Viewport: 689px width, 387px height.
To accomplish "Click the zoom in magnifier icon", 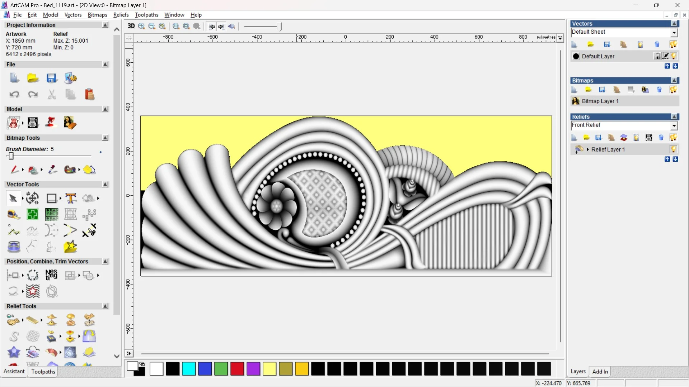I will click(x=142, y=26).
